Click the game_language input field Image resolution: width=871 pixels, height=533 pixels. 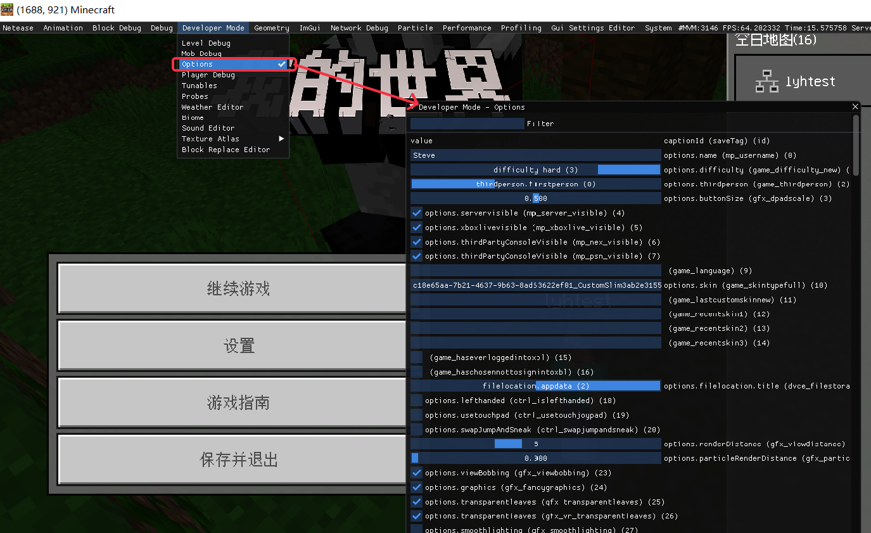click(535, 271)
